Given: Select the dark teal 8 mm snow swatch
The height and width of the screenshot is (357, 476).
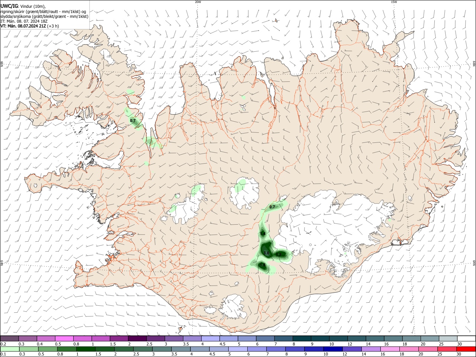Looking at the screenshot, I should click(302, 338).
